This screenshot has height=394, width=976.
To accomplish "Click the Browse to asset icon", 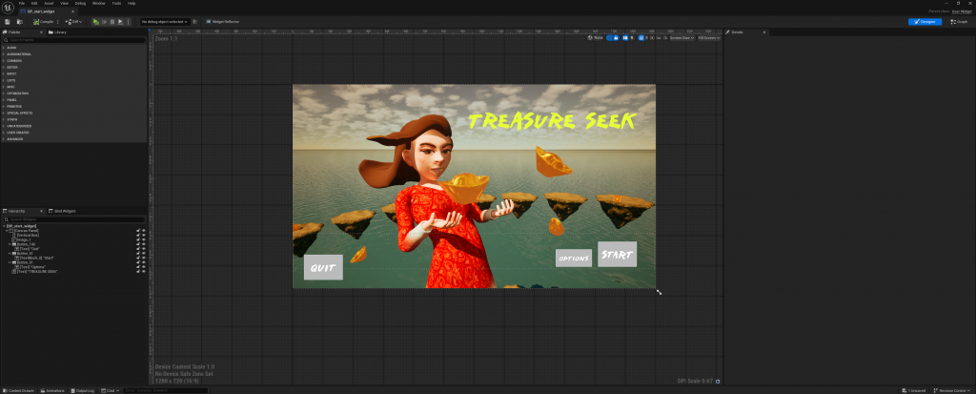I will click(21, 21).
